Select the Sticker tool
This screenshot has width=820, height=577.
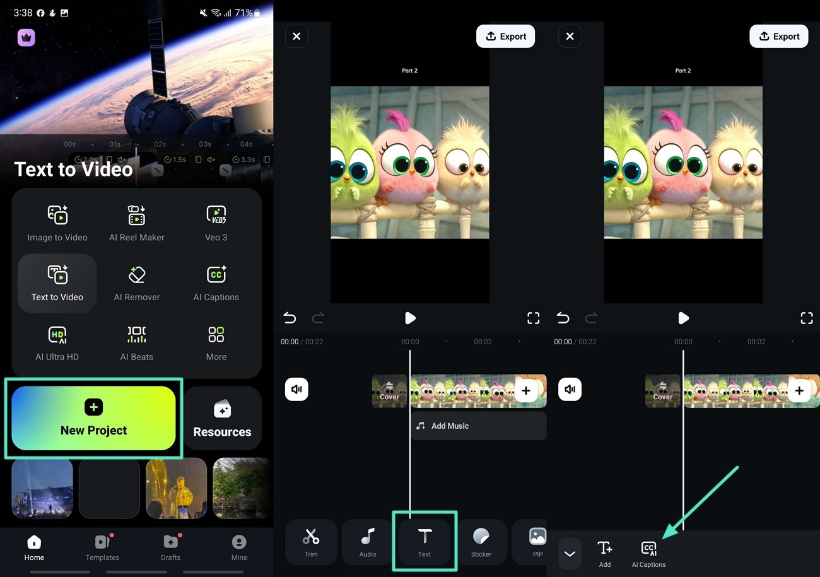coord(481,542)
